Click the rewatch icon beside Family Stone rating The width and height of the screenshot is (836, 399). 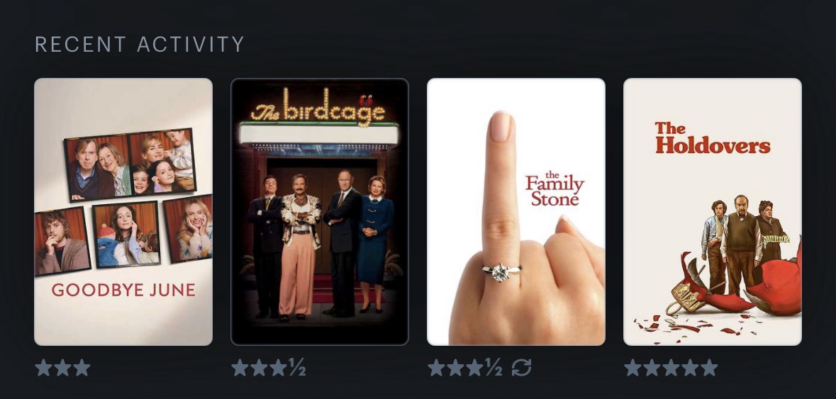(521, 368)
